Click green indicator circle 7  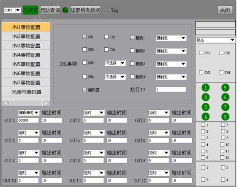click(225, 107)
